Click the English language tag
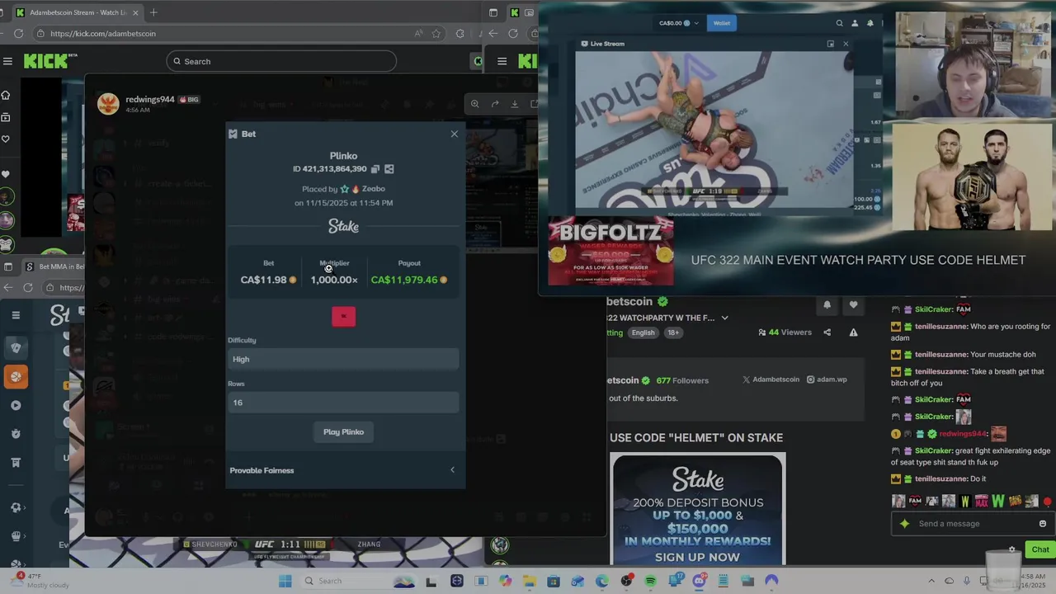 [643, 332]
